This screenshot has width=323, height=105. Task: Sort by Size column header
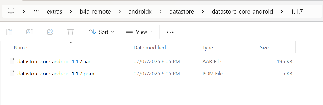[x=264, y=48]
